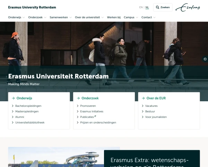The image size is (208, 167).
Task: Open Prijzen en onderscheidingen link
Action: (x=98, y=122)
